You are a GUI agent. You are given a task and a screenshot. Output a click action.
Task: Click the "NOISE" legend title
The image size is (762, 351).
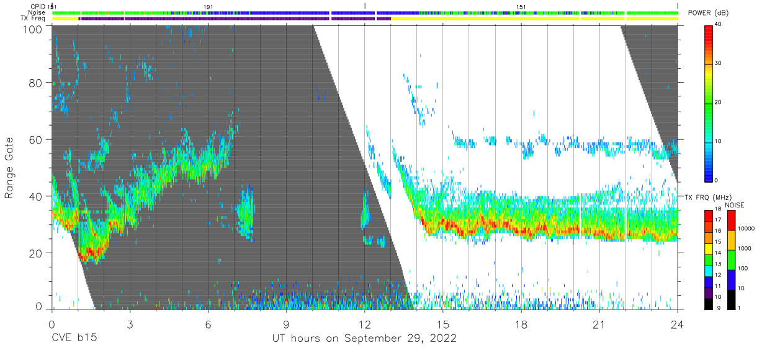[735, 205]
